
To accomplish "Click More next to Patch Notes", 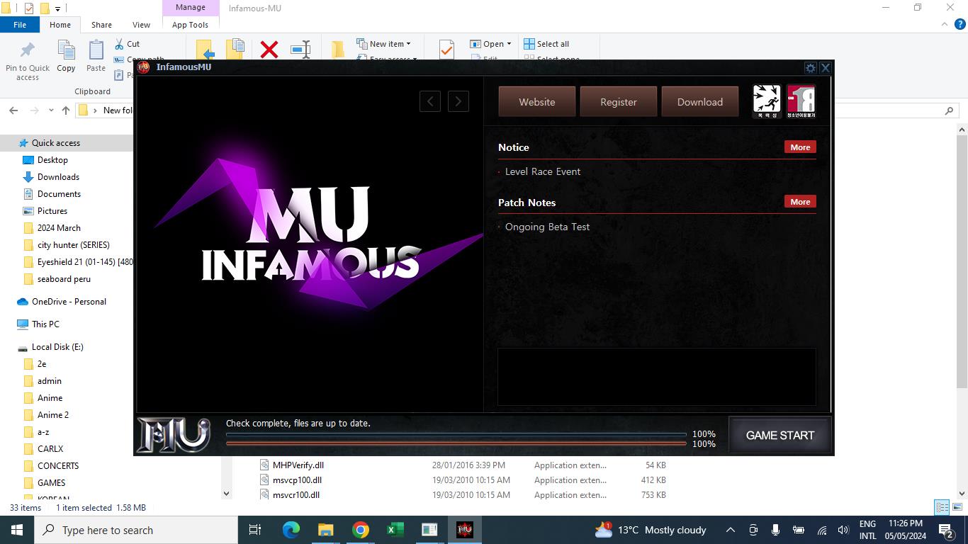I will click(800, 202).
